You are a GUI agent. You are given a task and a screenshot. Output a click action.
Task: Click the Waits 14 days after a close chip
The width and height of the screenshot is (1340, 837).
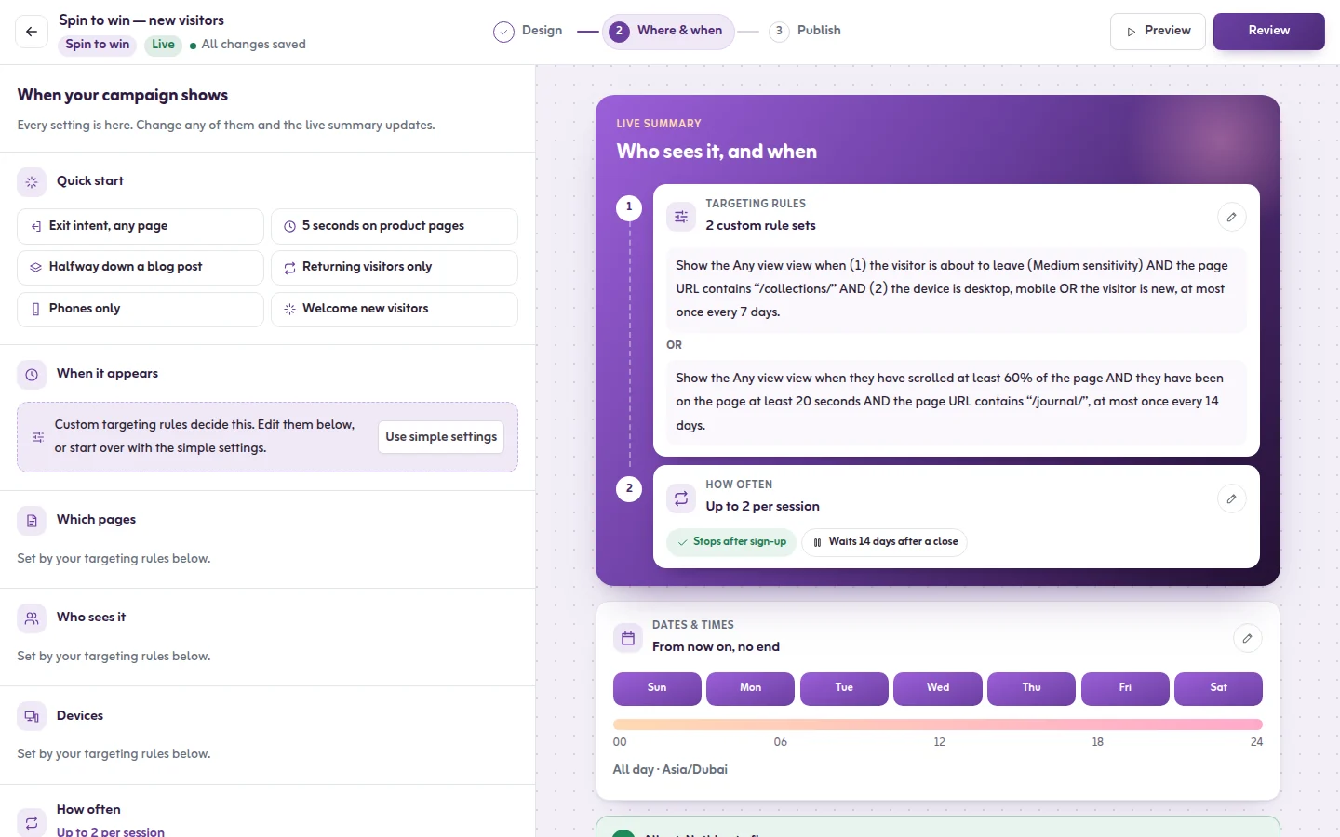pos(884,542)
